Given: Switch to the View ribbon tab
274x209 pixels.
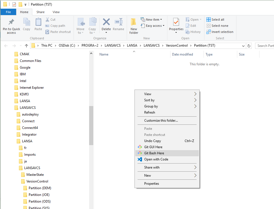Looking at the screenshot, I should click(x=56, y=12).
